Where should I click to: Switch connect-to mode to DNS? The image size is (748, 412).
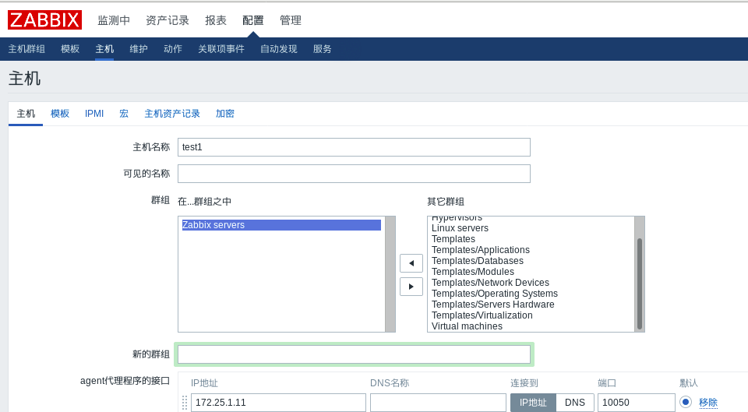(575, 403)
